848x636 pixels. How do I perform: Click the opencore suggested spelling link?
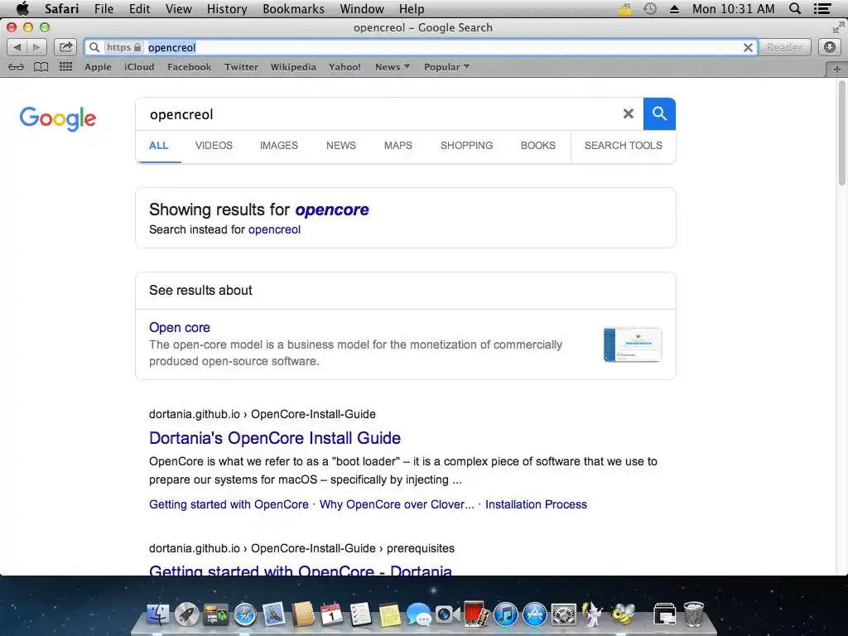tap(332, 210)
